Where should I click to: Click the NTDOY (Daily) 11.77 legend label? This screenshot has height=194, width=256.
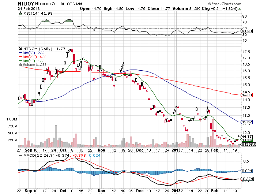(44, 49)
